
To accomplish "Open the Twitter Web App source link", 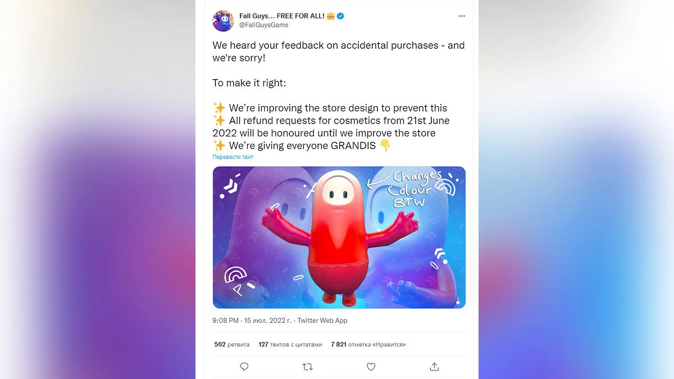I will (322, 321).
